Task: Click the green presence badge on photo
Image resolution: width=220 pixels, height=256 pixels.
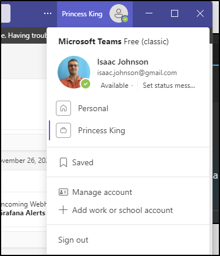Action: [x=86, y=84]
